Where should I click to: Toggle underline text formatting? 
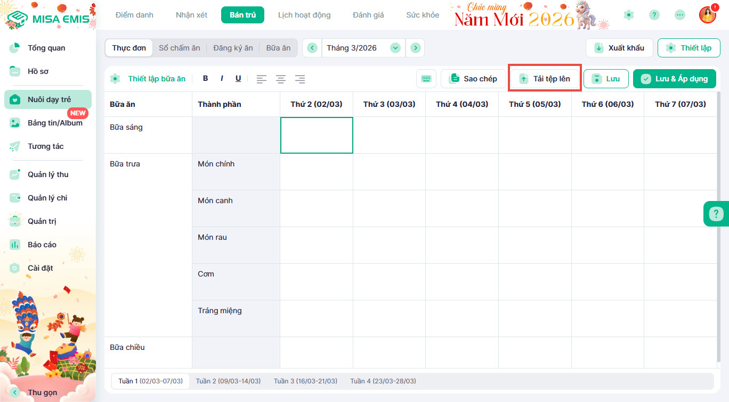pyautogui.click(x=238, y=79)
